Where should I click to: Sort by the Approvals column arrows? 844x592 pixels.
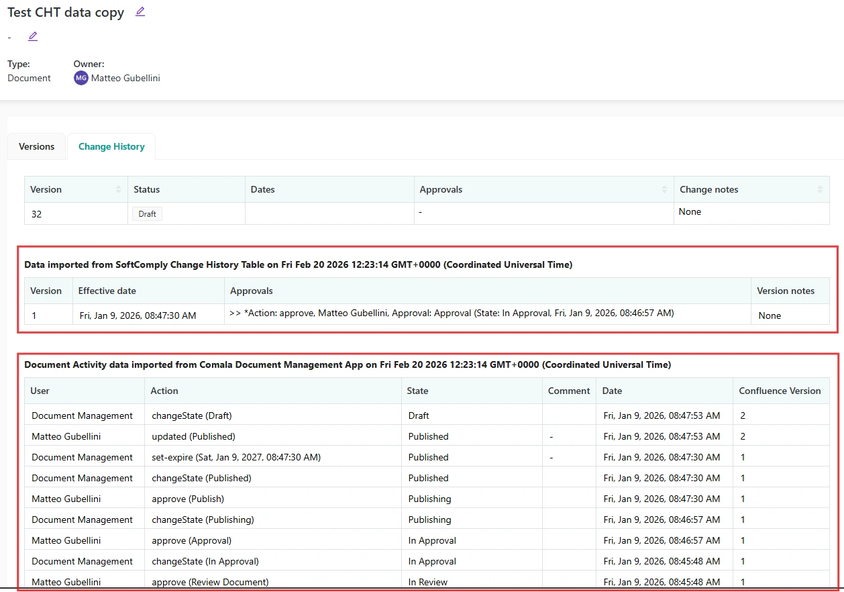point(664,190)
